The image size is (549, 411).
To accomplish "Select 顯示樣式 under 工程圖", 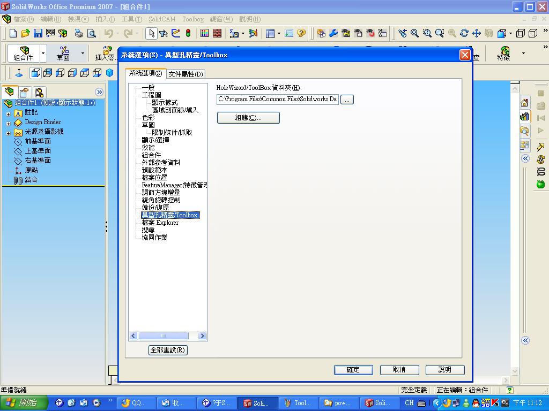I will (165, 103).
